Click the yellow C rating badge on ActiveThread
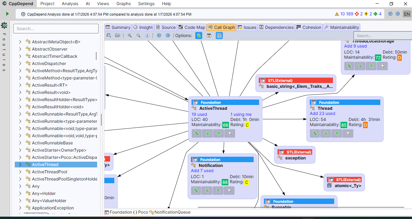Screen dimensions: 412x219 247,125
